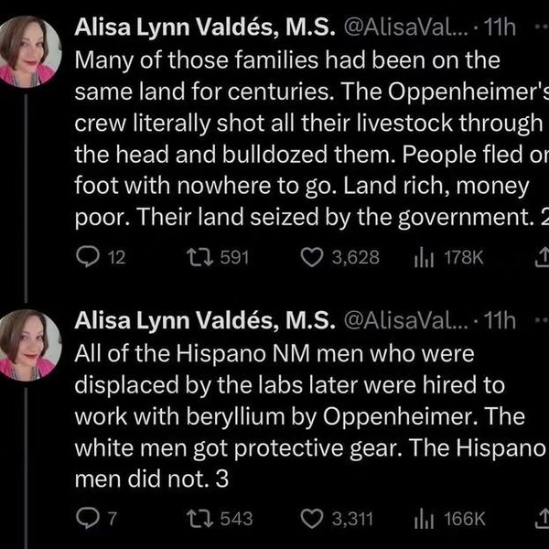Screen dimensions: 549x549
Task: Open the 11h timestamp of the second tweet
Action: coord(501,320)
